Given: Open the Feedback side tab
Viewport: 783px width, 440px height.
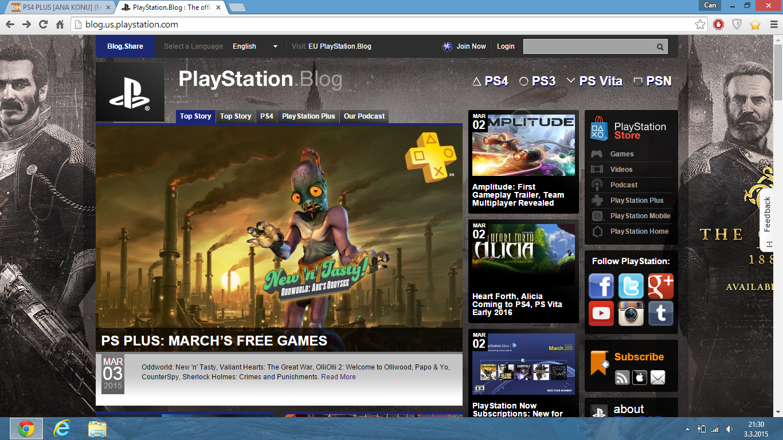Looking at the screenshot, I should point(768,219).
